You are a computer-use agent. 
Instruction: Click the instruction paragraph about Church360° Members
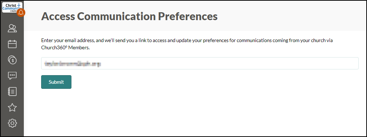coord(187,44)
